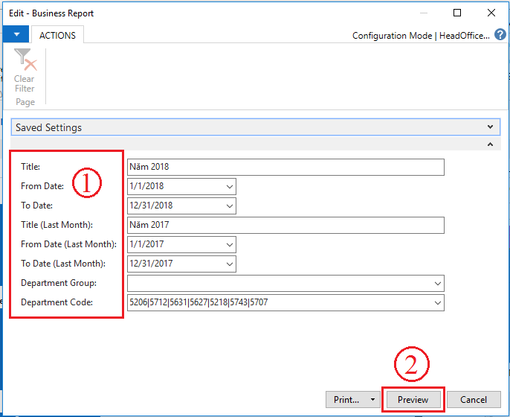Open To Date (Last Month) dropdown
Screen dimensions: 510x417
[x=228, y=264]
